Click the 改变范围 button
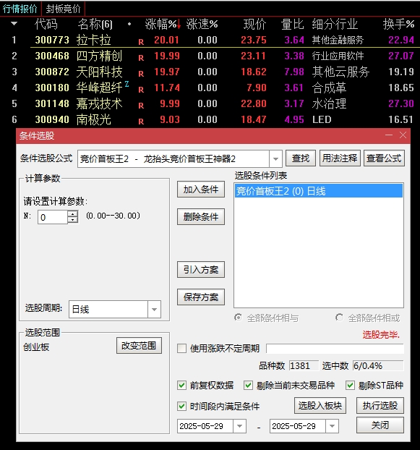The width and height of the screenshot is (420, 450). (139, 346)
